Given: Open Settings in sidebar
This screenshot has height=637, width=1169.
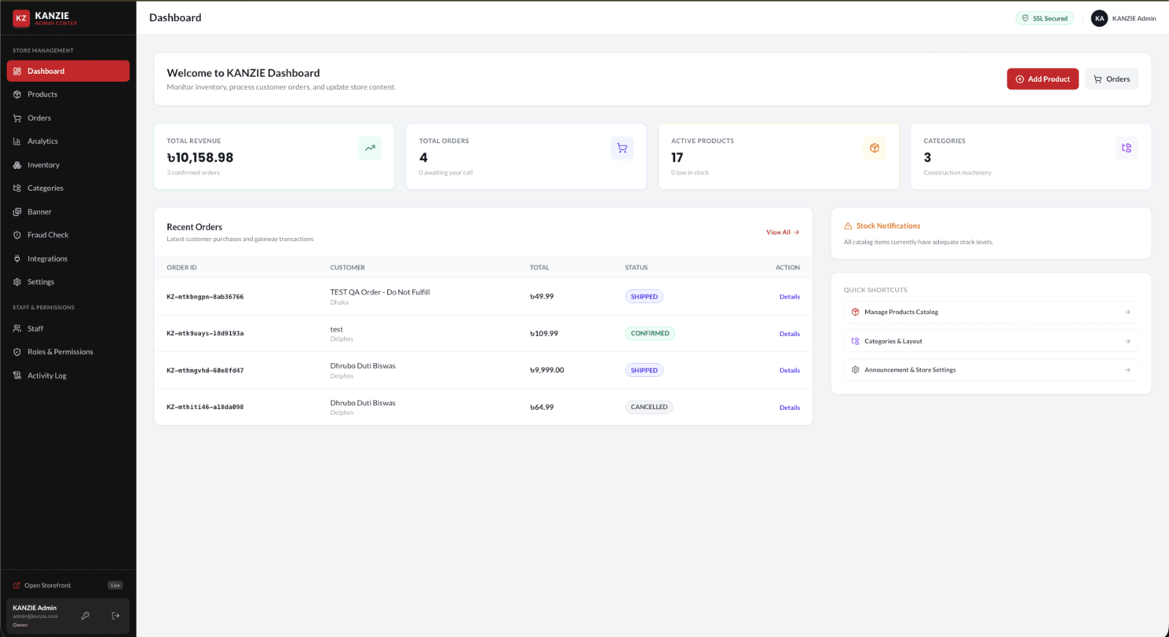Looking at the screenshot, I should (x=68, y=282).
